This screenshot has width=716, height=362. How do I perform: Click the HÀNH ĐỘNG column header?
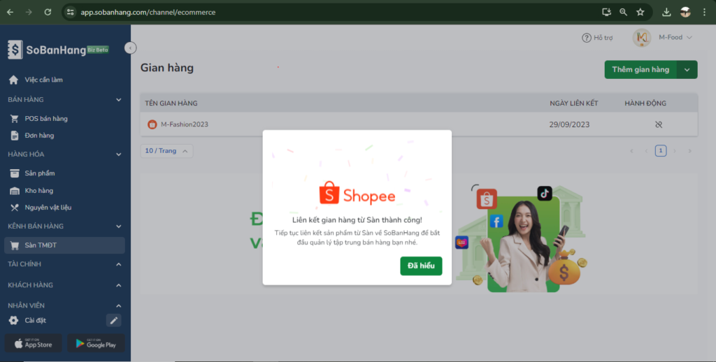(x=645, y=103)
